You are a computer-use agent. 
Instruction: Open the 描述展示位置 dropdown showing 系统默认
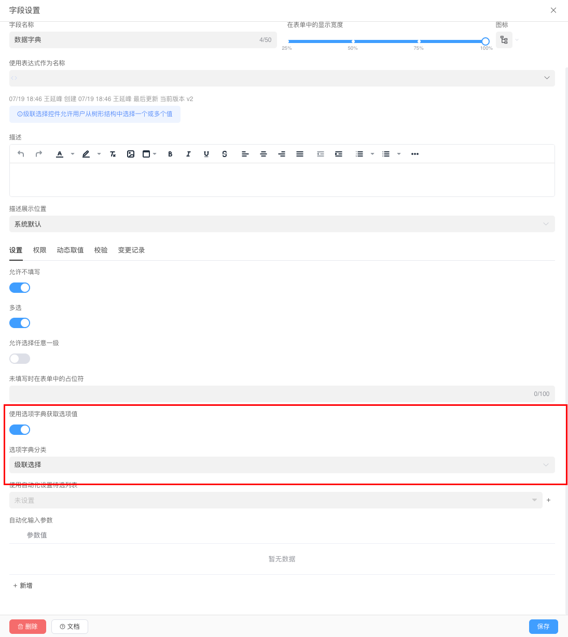coord(282,224)
